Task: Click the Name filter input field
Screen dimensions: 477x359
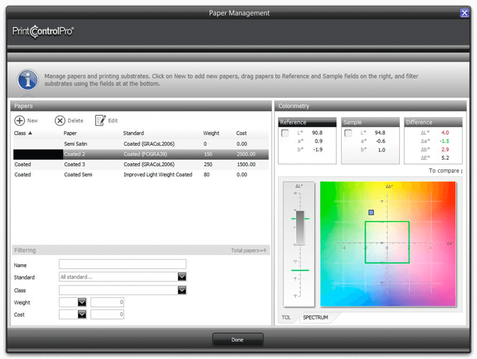Action: pyautogui.click(x=123, y=264)
